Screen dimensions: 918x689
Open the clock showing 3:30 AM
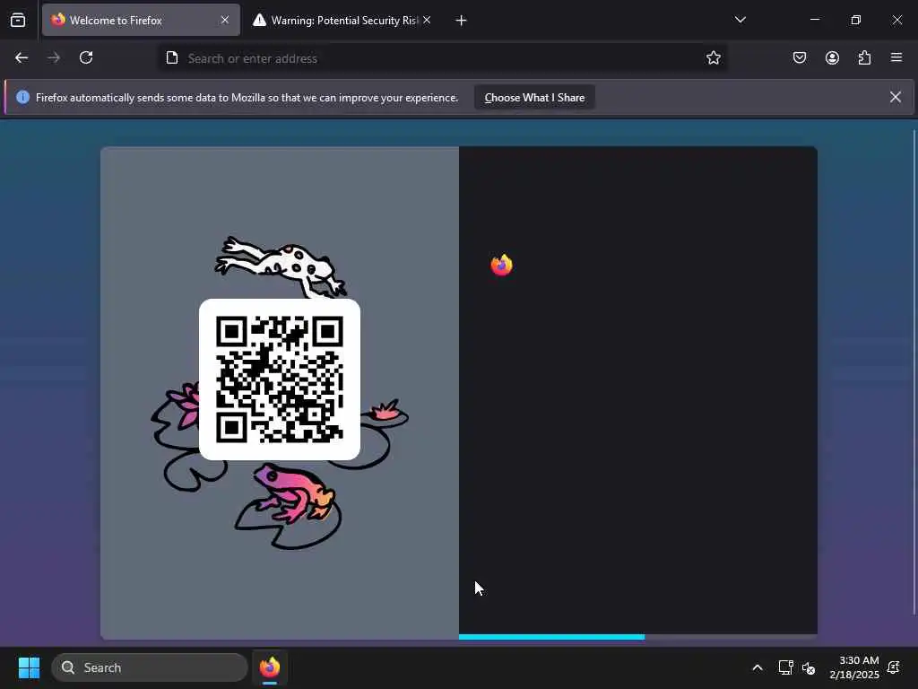click(854, 667)
